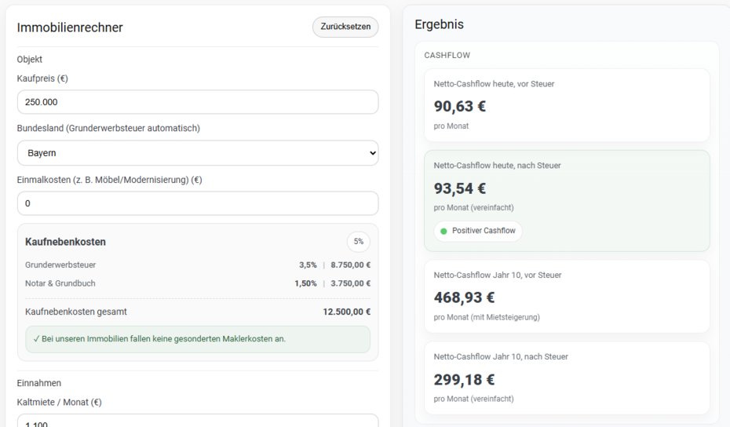Image resolution: width=730 pixels, height=427 pixels.
Task: Click the Kaltmiete / Monat input field
Action: [x=198, y=421]
